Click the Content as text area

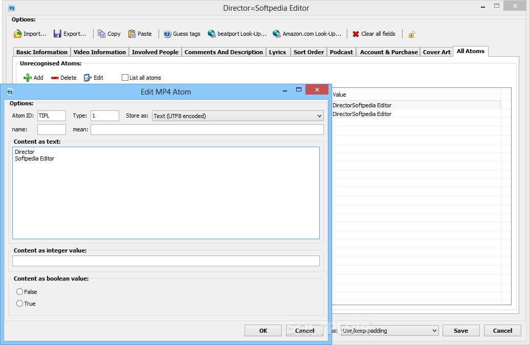pos(166,193)
